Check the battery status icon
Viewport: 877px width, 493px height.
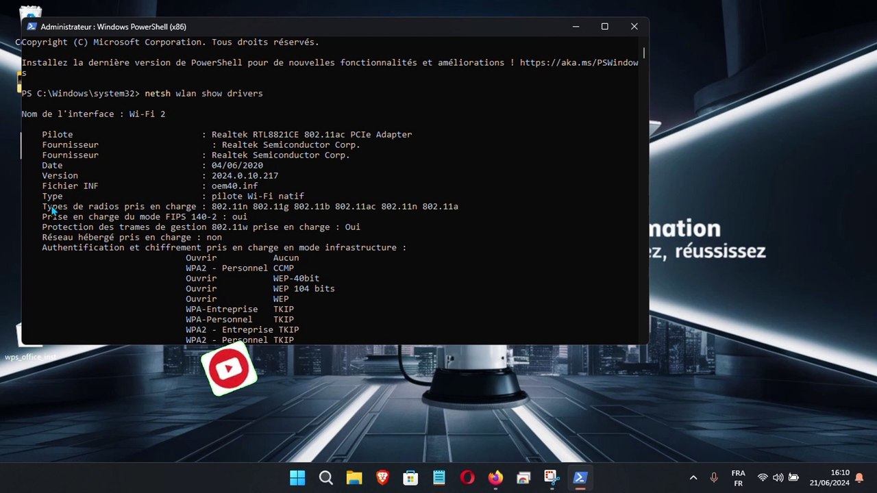pyautogui.click(x=793, y=478)
